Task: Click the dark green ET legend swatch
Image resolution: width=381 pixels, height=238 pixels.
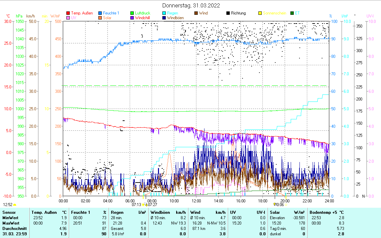Action: (x=292, y=13)
